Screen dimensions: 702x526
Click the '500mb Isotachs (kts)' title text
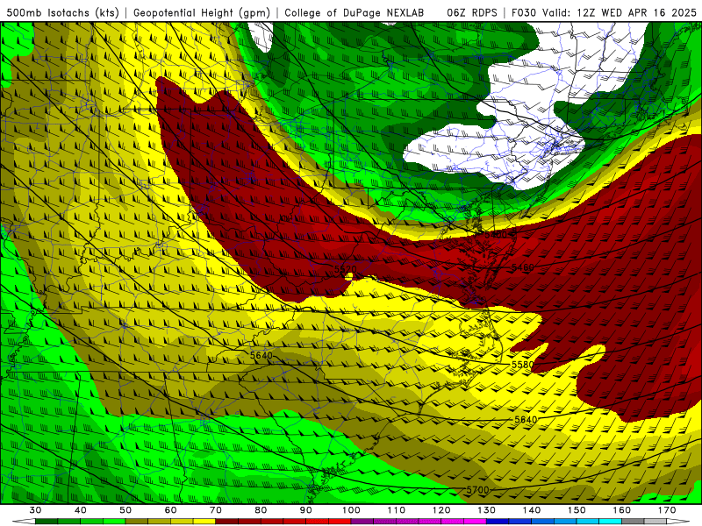62,12
